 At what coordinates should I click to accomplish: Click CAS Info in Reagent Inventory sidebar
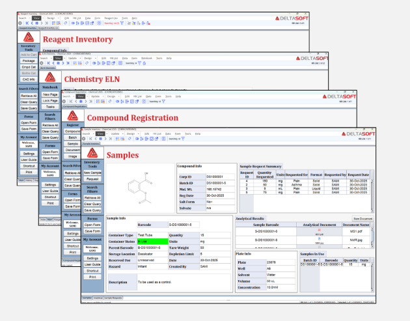tap(29, 79)
